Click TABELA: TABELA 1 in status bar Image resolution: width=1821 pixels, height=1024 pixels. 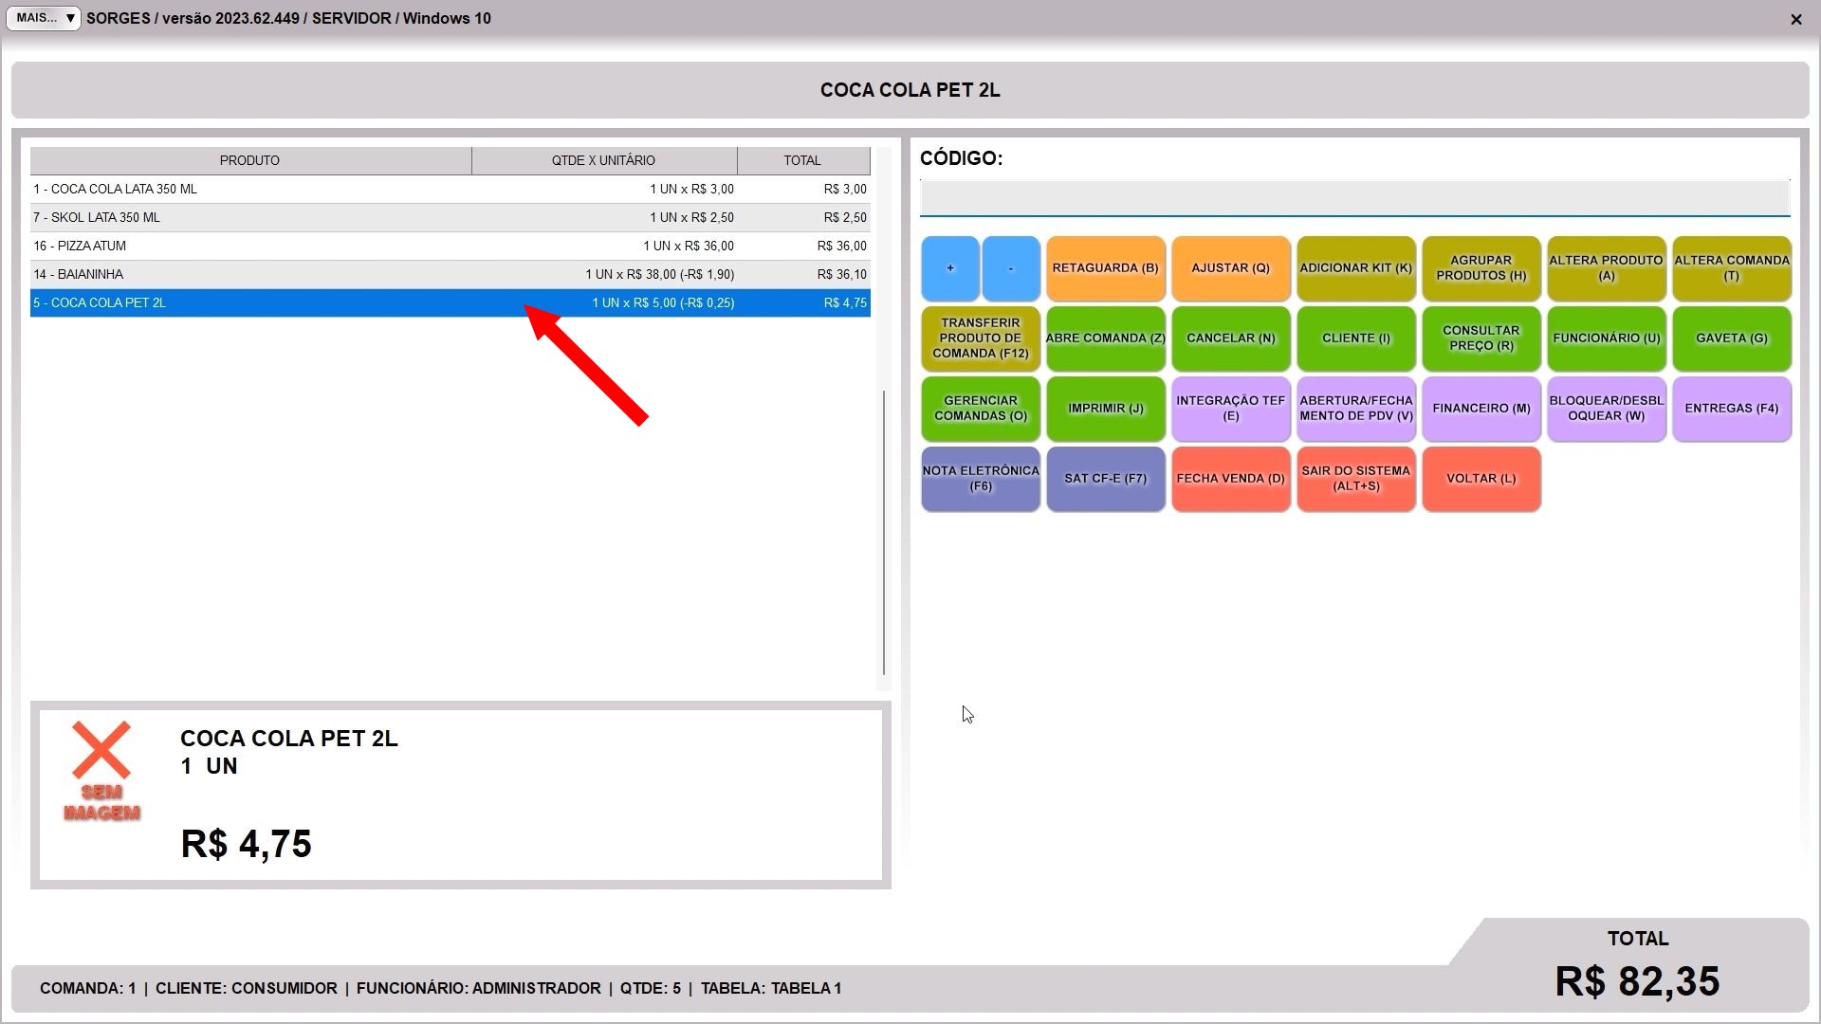pos(771,988)
